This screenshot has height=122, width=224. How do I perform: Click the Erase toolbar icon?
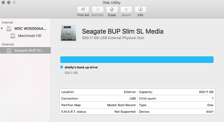pos(112,10)
